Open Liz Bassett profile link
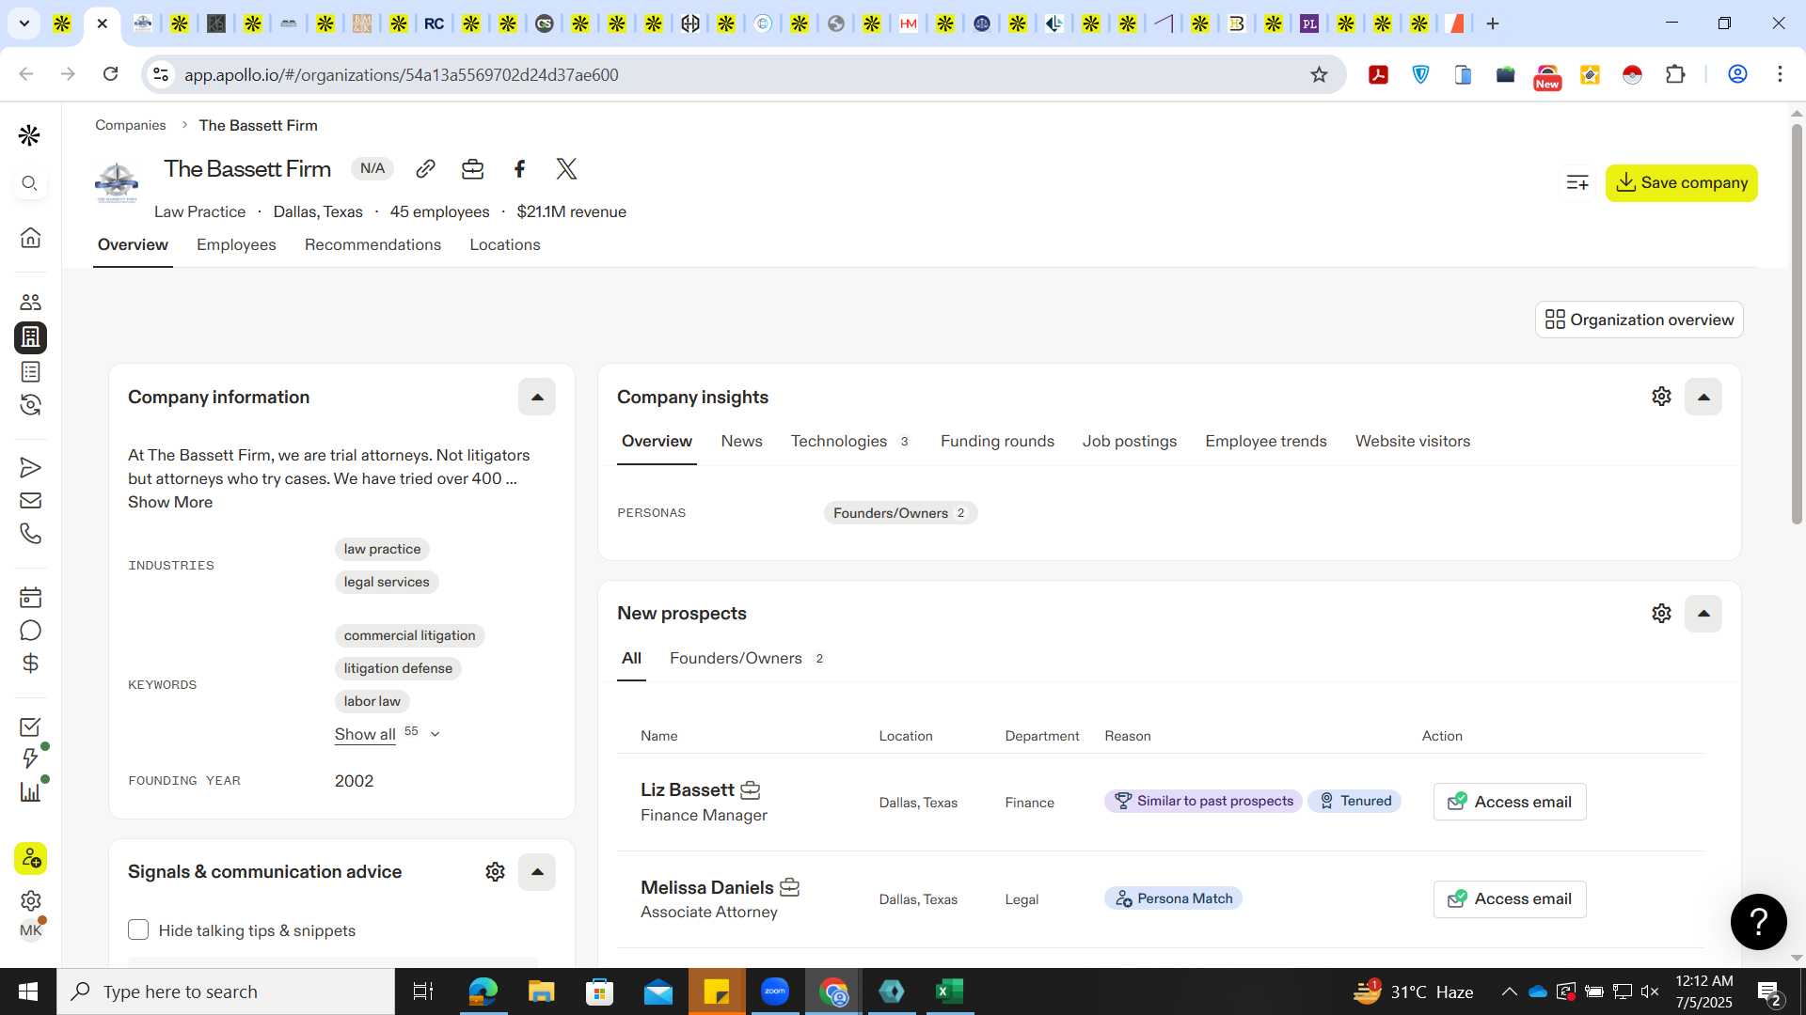 click(688, 789)
